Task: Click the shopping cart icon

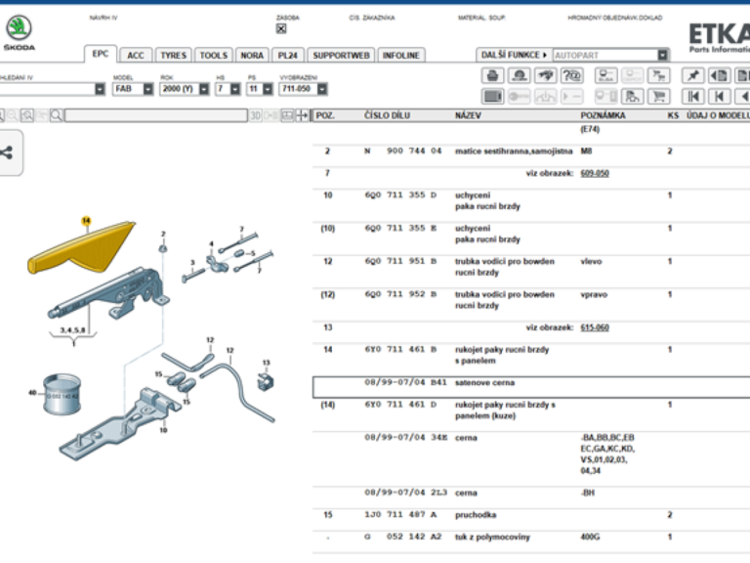Action: (x=659, y=96)
